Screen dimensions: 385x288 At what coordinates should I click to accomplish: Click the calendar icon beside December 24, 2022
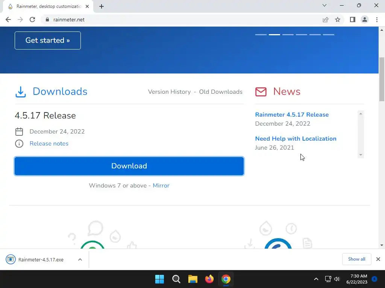[19, 132]
